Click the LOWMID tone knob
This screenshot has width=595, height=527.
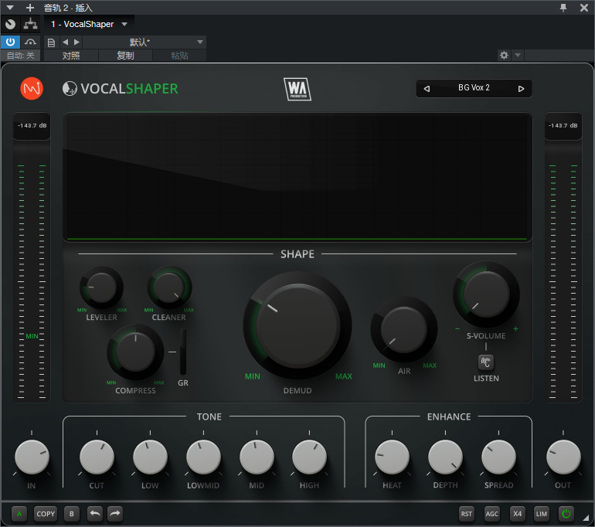tap(203, 457)
